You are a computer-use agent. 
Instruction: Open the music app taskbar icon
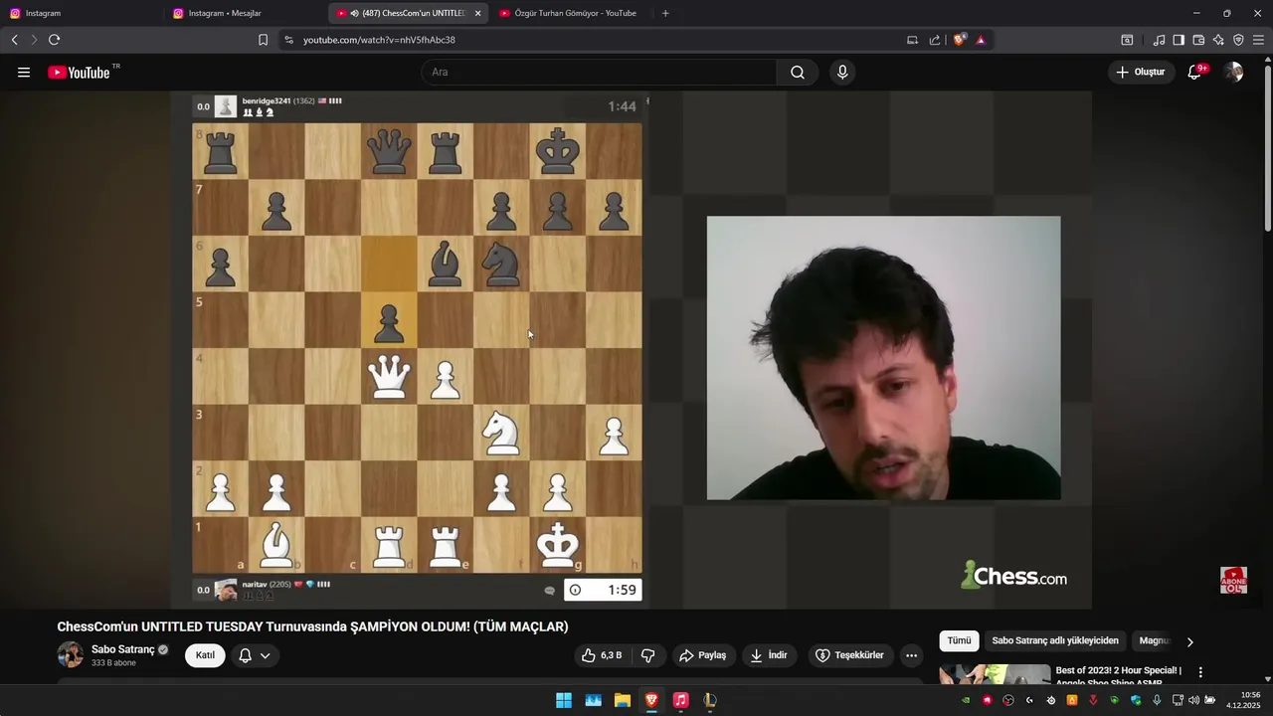tap(680, 700)
